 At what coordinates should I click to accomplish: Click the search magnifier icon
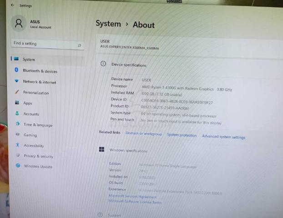79,45
